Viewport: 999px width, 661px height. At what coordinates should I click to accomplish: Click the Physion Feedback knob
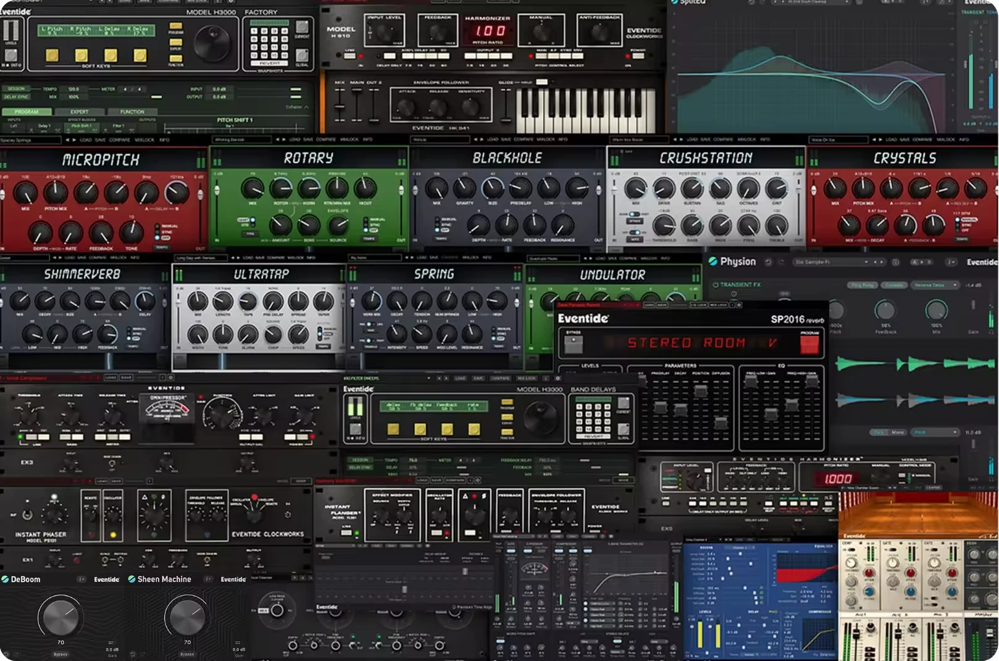click(x=885, y=309)
